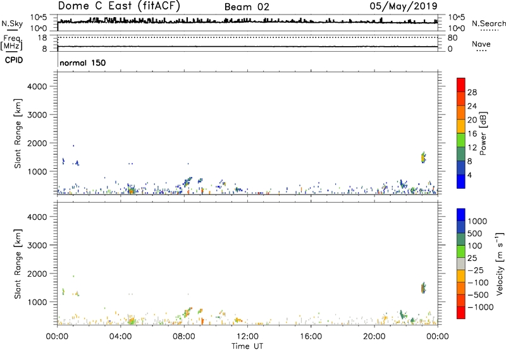Click the red -1000 velocity swatch
This screenshot has height=350, width=506.
tap(461, 313)
